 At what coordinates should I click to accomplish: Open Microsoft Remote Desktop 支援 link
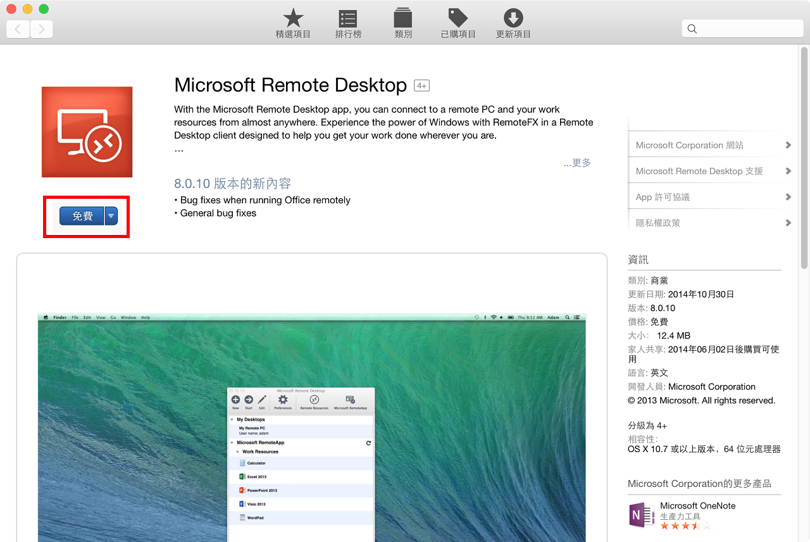coord(699,171)
